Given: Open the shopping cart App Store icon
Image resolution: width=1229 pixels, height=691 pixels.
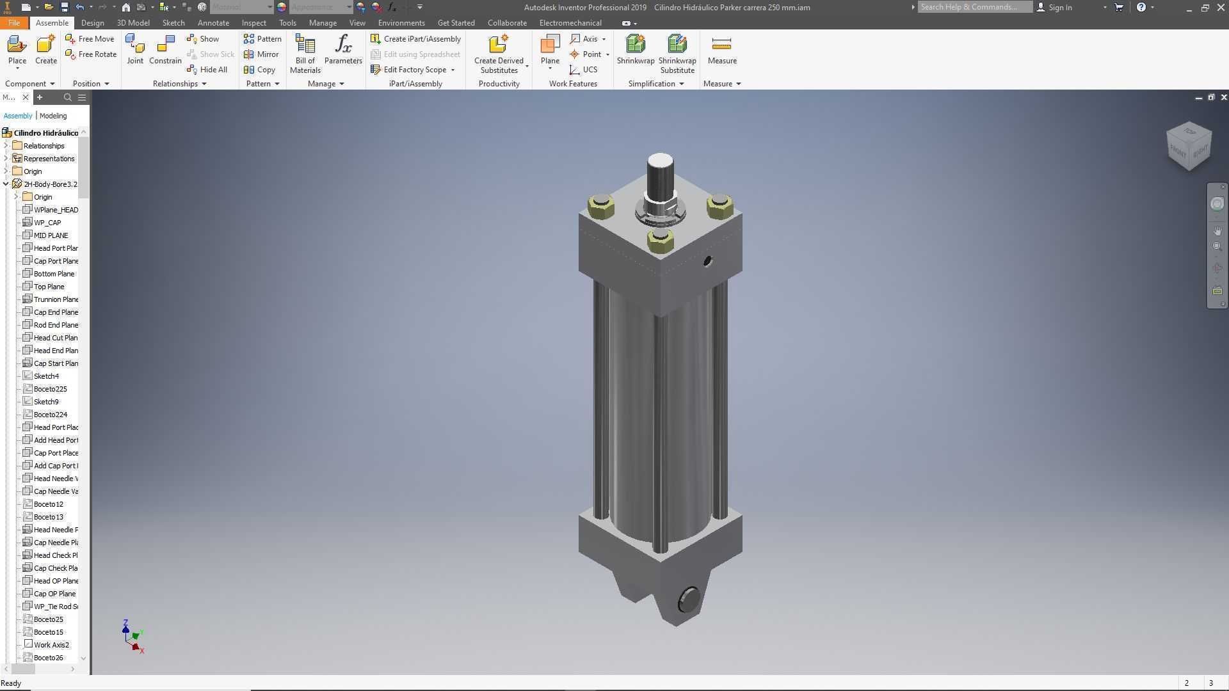Looking at the screenshot, I should 1119,7.
